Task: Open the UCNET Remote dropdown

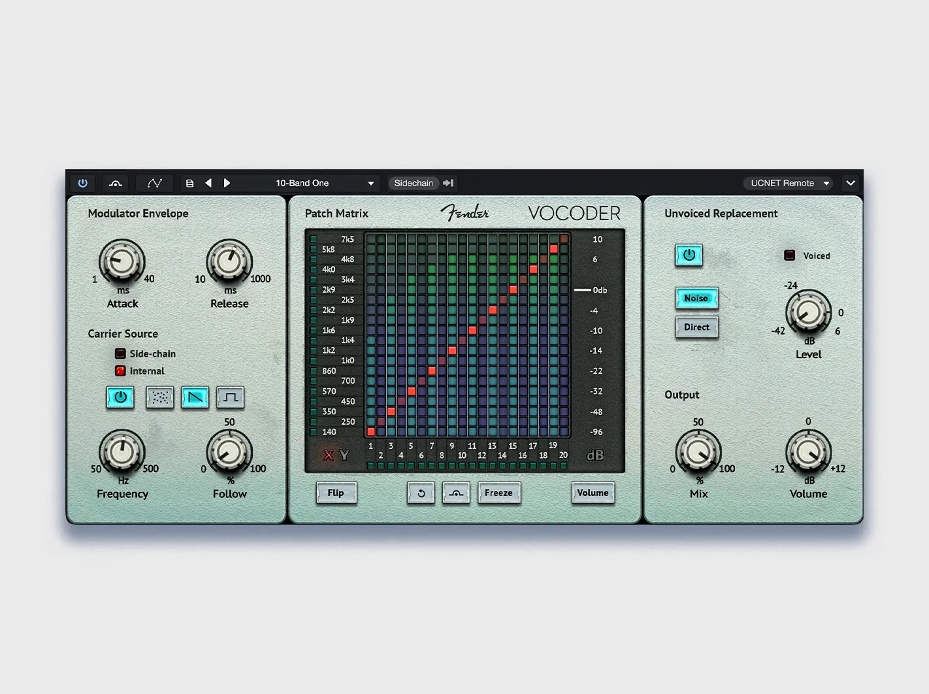Action: click(788, 183)
